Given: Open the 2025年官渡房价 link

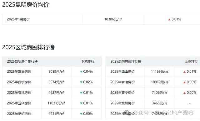Looking at the screenshot, I should pos(122,82).
